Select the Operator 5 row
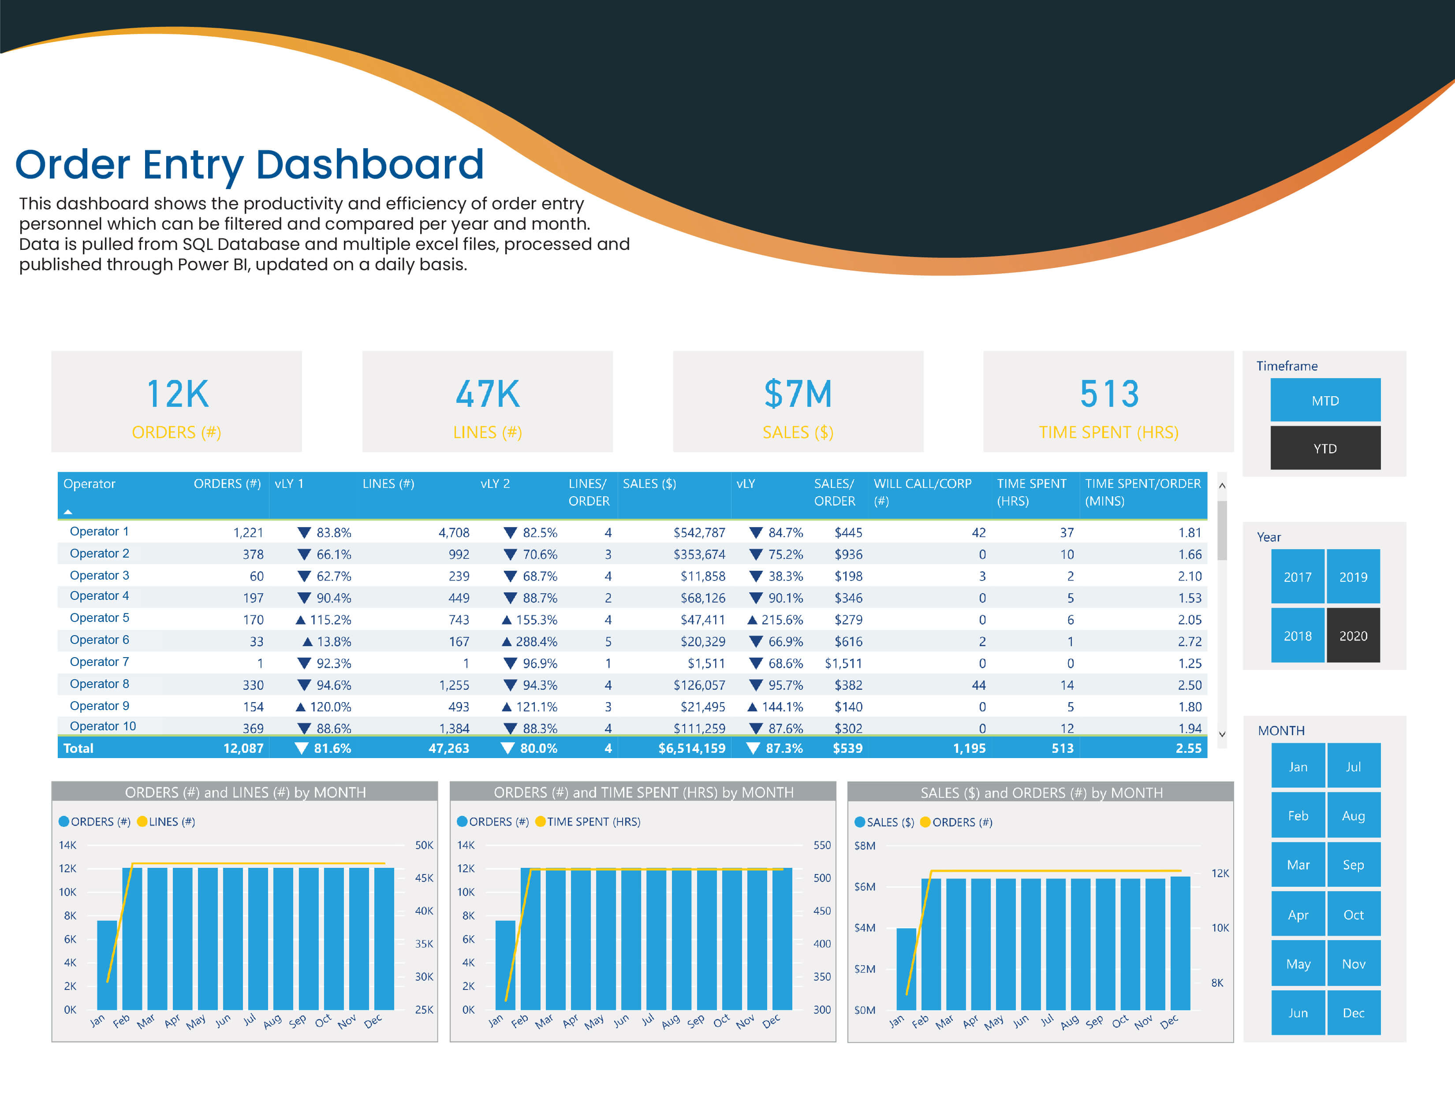Viewport: 1455px width, 1101px height. point(632,619)
